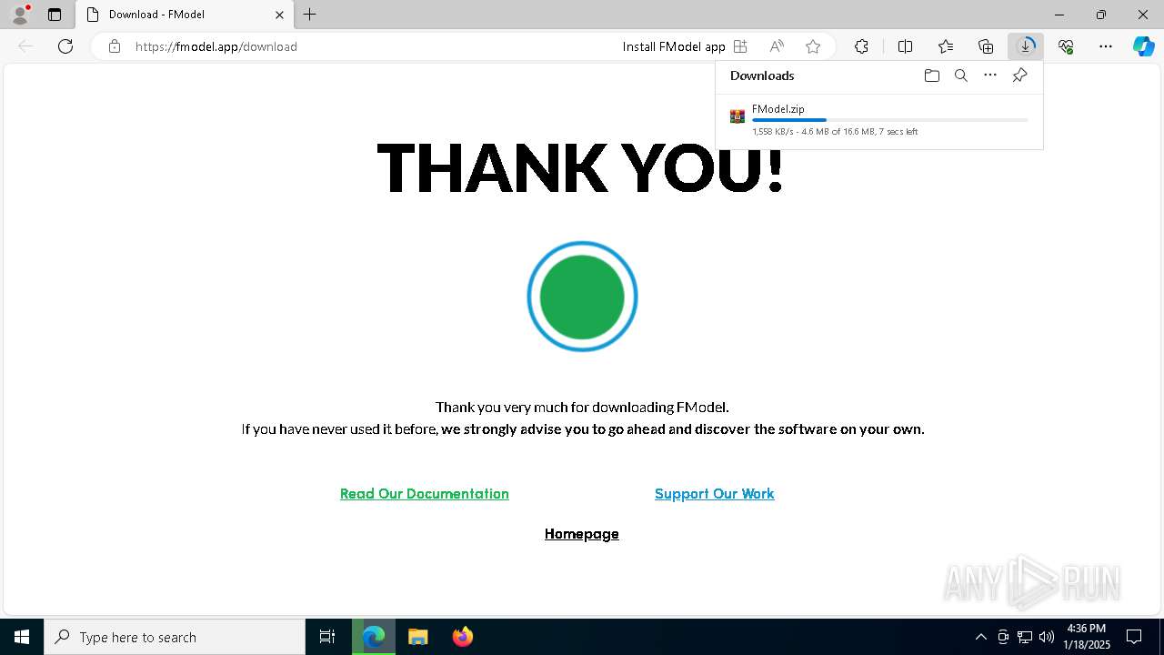This screenshot has height=655, width=1164.
Task: Click the green circle logo
Action: pyautogui.click(x=582, y=297)
